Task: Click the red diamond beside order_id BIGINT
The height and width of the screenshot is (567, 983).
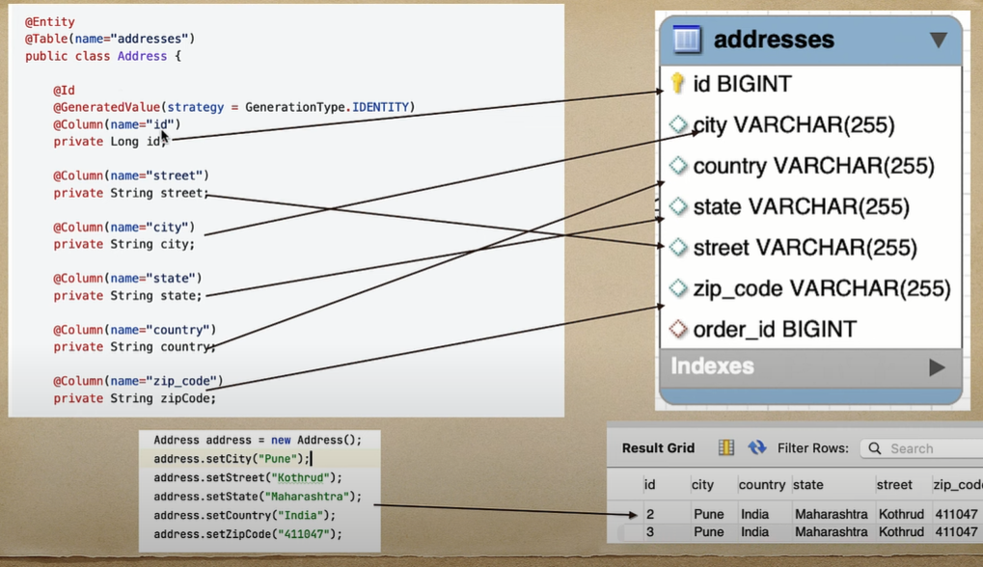Action: click(678, 329)
